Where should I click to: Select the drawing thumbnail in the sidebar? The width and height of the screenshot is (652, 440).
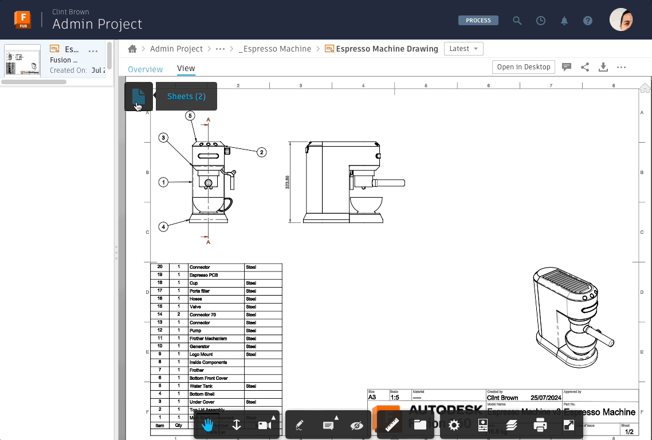pos(22,60)
